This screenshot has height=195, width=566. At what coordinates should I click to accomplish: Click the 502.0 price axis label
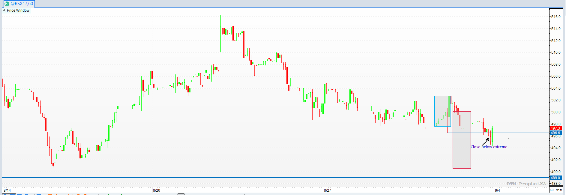point(556,100)
